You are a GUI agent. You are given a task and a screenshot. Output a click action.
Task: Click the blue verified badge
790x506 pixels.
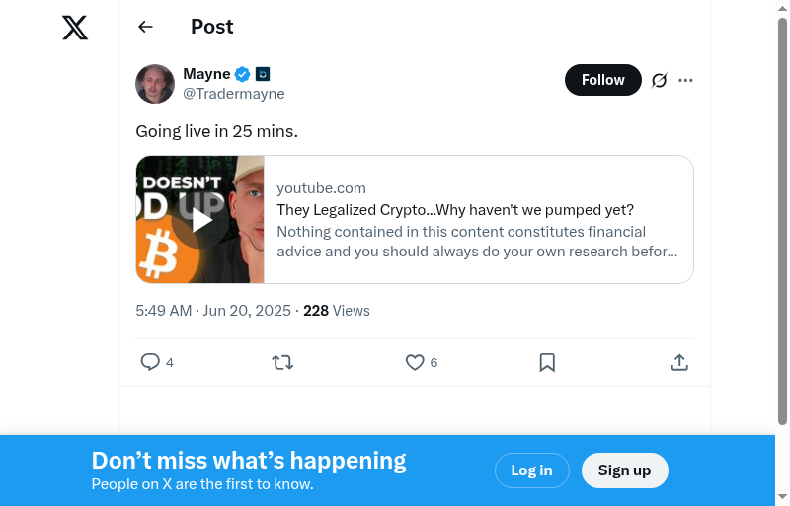point(242,74)
